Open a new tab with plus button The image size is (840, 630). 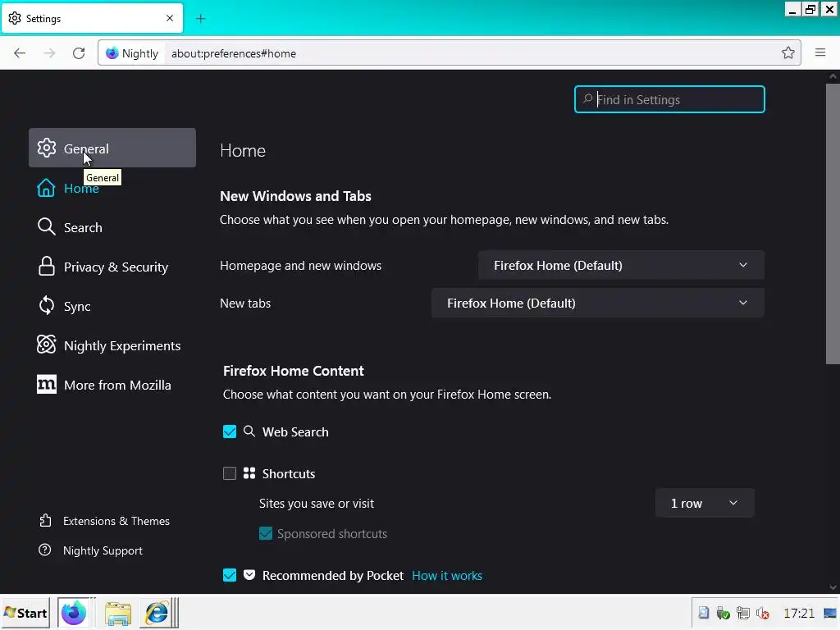pos(200,19)
